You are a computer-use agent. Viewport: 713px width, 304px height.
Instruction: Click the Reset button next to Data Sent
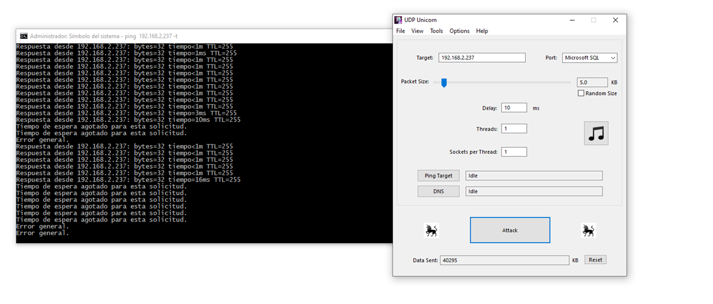click(595, 260)
